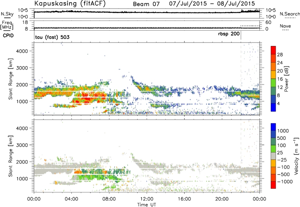
Task: Click the '500' value on Velocity colorbar
Action: point(282,138)
